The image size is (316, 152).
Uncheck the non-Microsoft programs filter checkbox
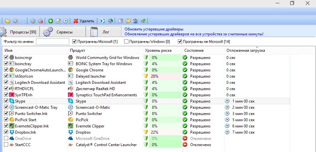coord(180,42)
